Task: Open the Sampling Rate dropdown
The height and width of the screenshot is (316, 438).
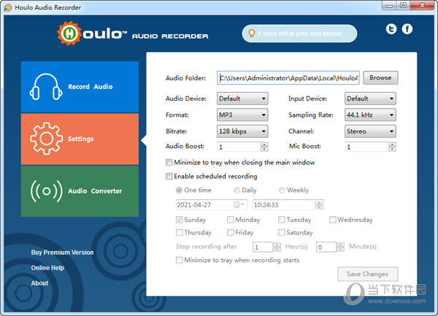Action: click(370, 115)
